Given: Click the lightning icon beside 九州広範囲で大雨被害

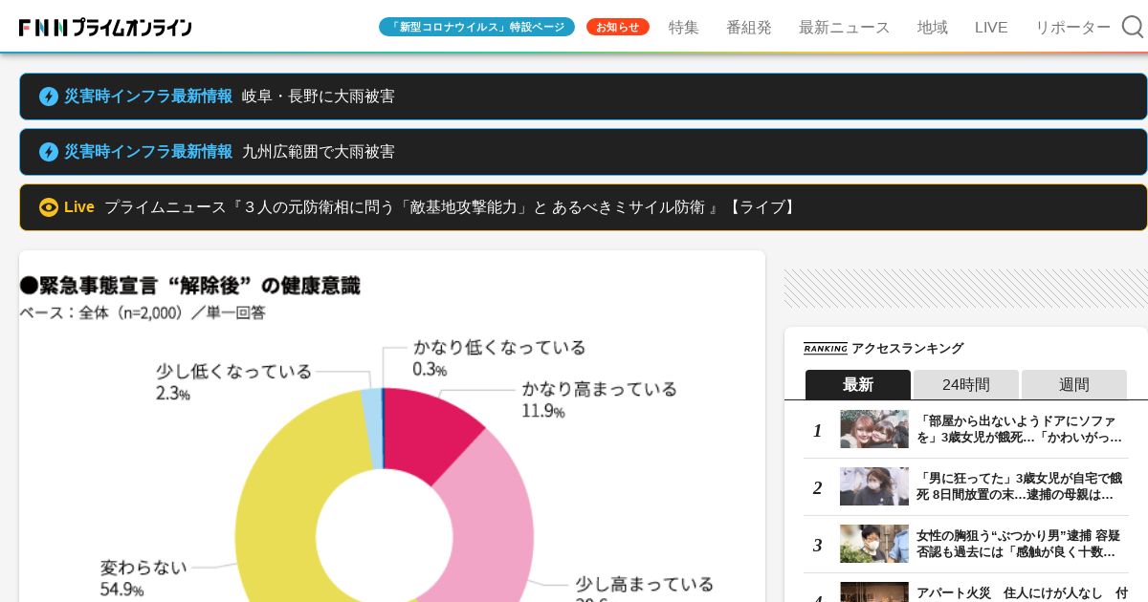Looking at the screenshot, I should [49, 152].
